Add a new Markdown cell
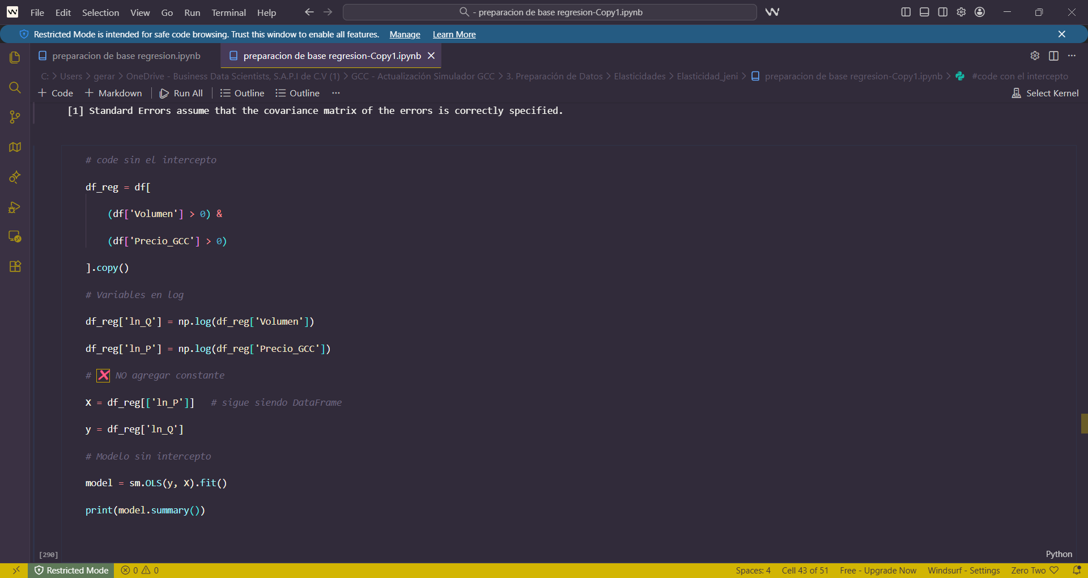The width and height of the screenshot is (1088, 578). coord(113,93)
